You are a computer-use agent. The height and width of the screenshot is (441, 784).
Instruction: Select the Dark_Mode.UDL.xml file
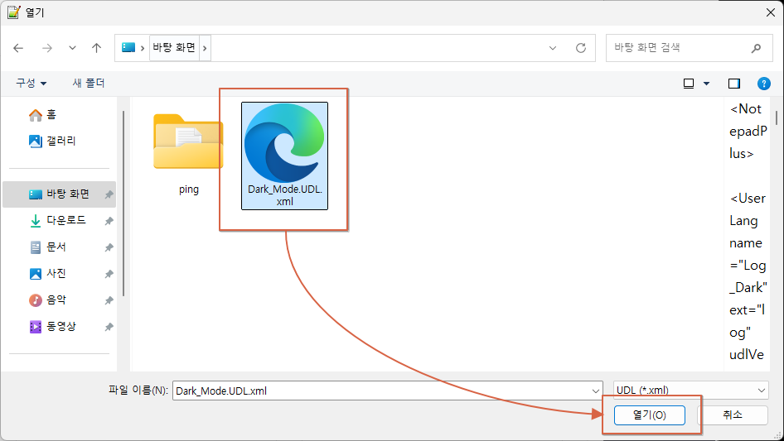tap(284, 156)
